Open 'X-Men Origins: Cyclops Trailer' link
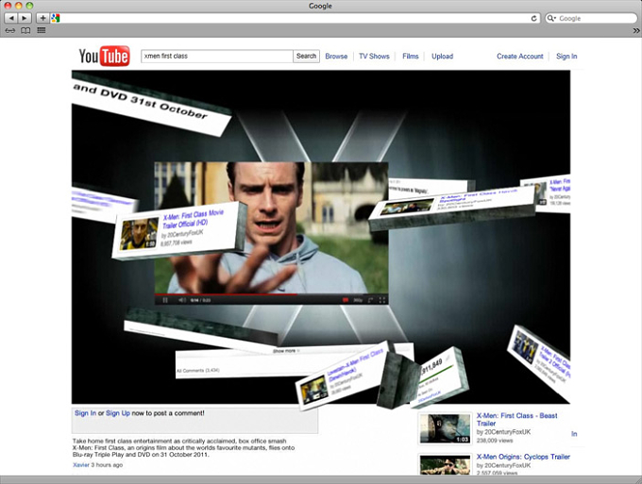The width and height of the screenshot is (642, 484). (x=523, y=457)
